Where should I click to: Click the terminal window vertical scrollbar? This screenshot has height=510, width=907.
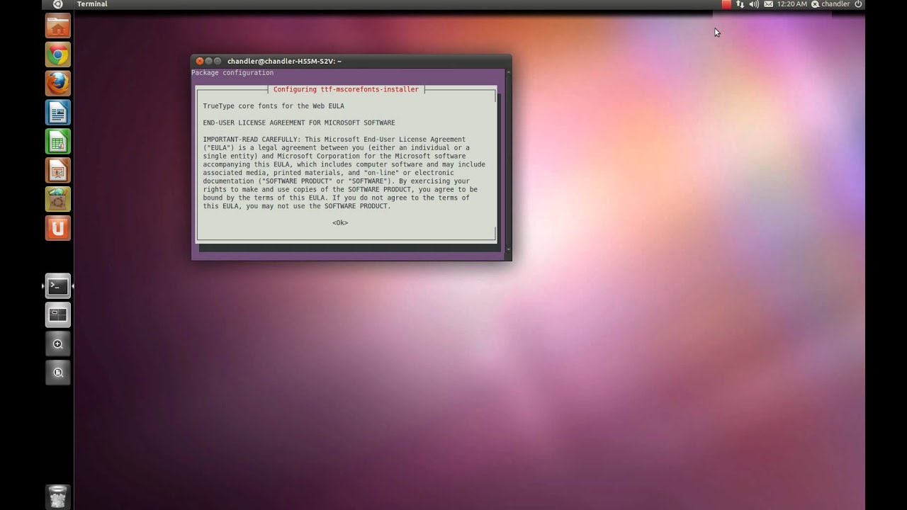[508, 161]
